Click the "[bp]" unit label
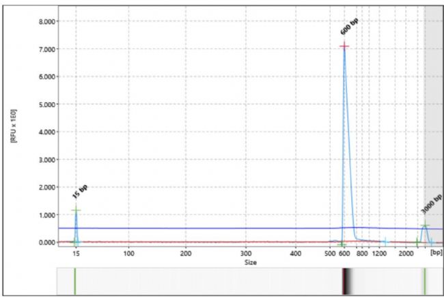 [x=435, y=253]
